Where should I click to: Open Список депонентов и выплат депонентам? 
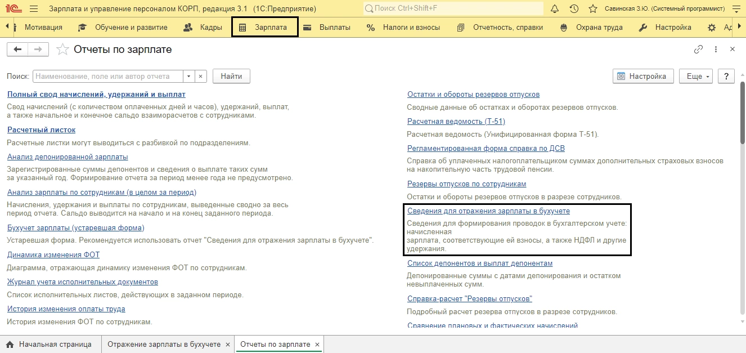coord(480,263)
